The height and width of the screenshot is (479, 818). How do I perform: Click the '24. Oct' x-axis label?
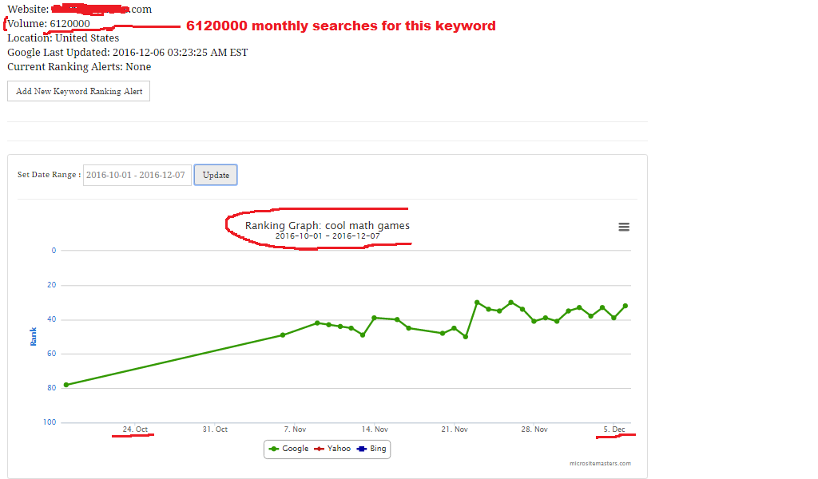[x=135, y=430]
